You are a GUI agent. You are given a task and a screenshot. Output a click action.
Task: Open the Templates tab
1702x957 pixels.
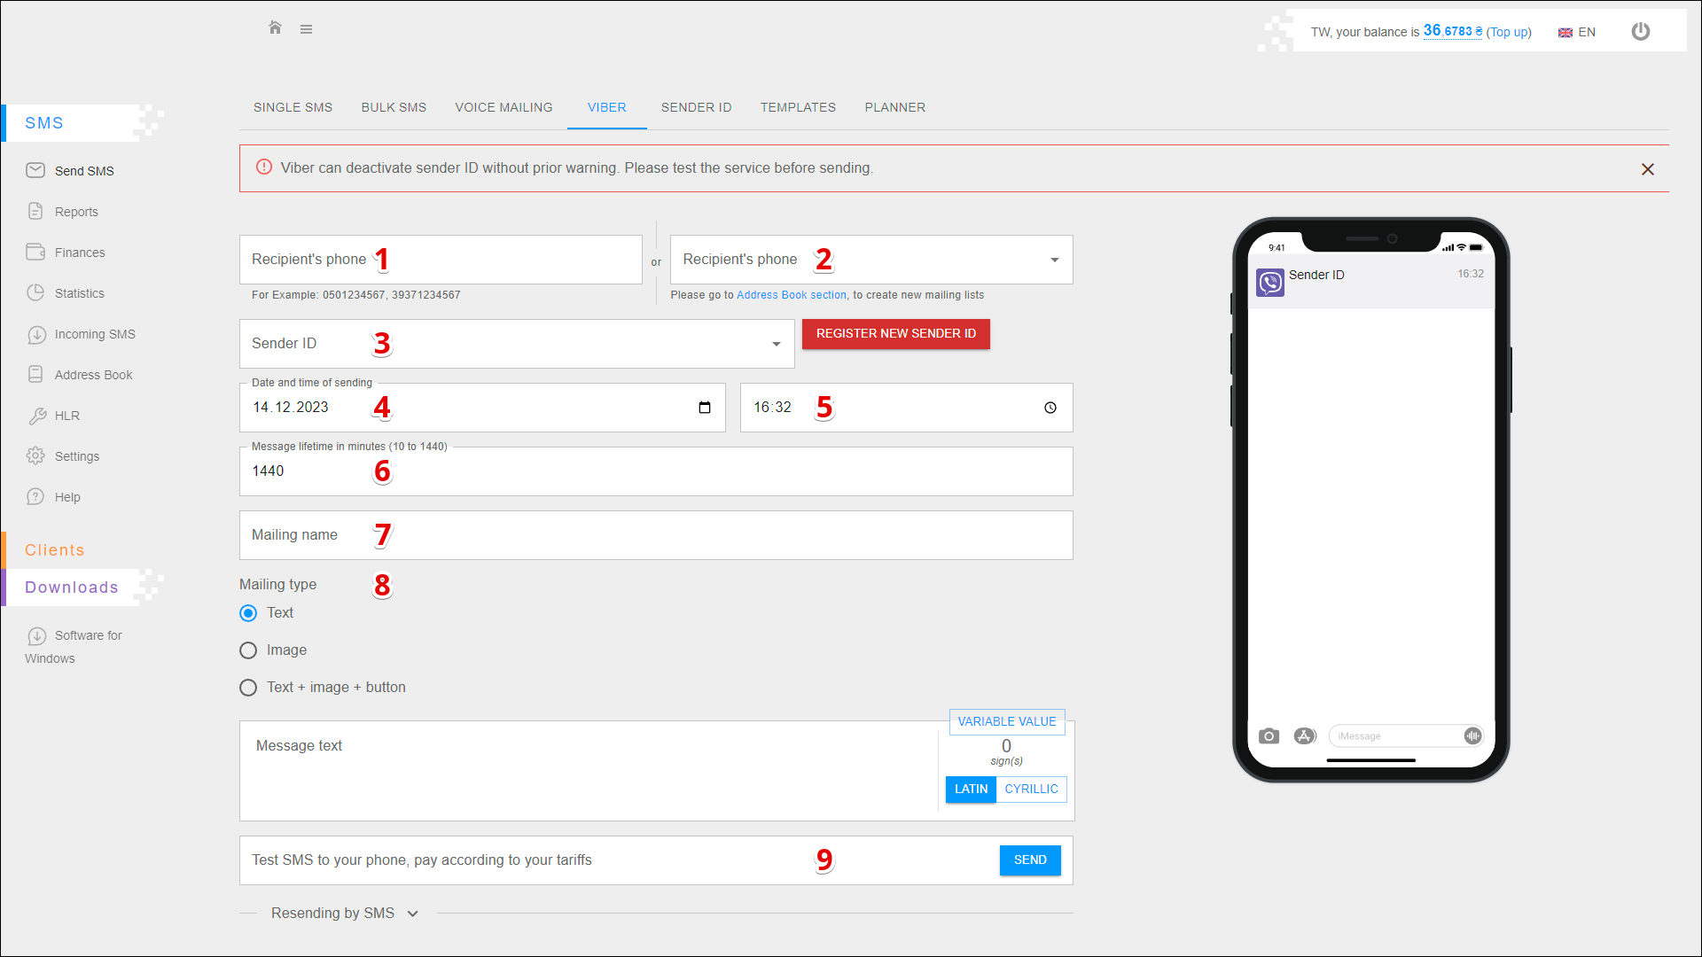pos(798,107)
